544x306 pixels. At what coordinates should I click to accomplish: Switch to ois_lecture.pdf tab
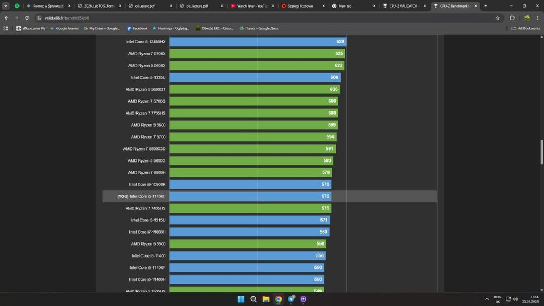coord(201,6)
